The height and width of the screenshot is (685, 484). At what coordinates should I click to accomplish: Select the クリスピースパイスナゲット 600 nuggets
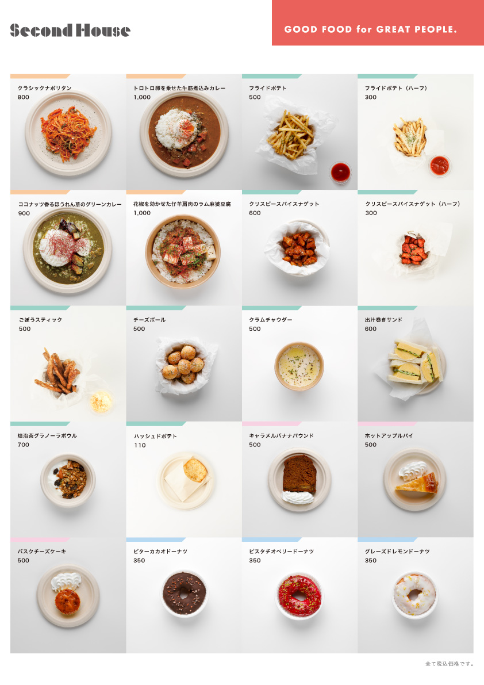pyautogui.click(x=300, y=248)
